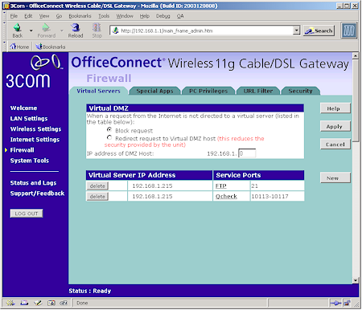Open the Forward history dropdown arrow
The width and height of the screenshot is (362, 310).
62,31
